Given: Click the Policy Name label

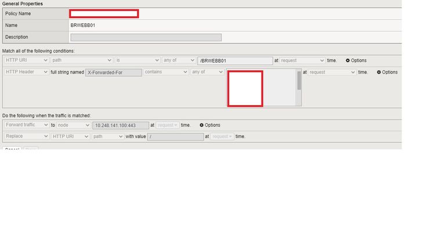Looking at the screenshot, I should coord(18,13).
